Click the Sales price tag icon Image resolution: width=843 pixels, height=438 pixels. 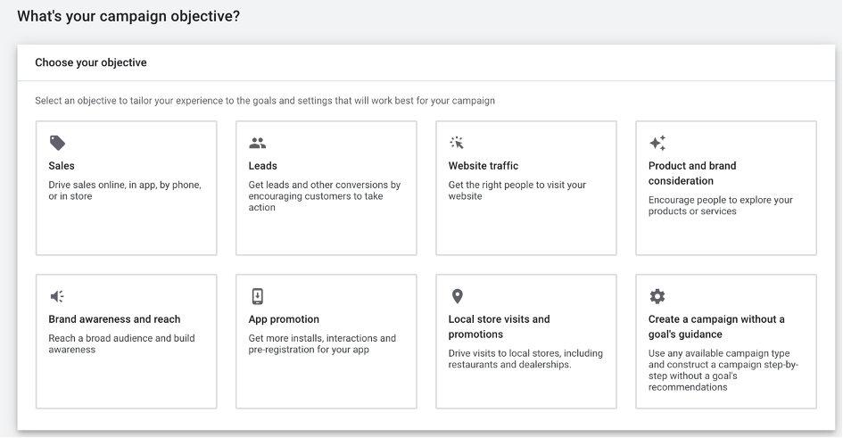[x=57, y=143]
